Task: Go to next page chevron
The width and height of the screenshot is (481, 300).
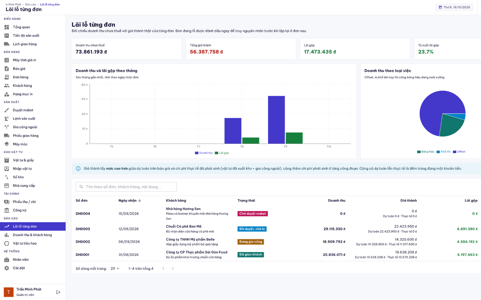Action: coord(173,268)
